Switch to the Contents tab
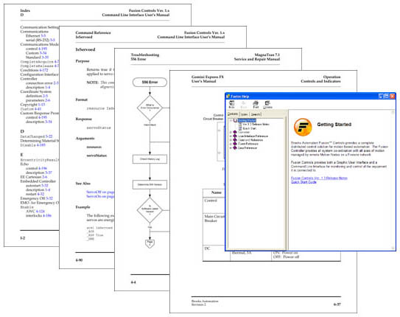400x317 pixels. tap(233, 114)
